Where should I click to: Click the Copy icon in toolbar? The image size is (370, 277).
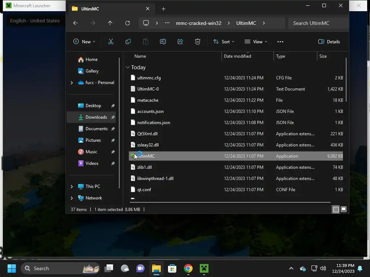tap(128, 42)
